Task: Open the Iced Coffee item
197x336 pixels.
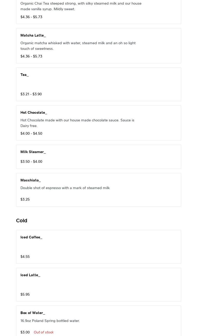Action: [x=31, y=237]
